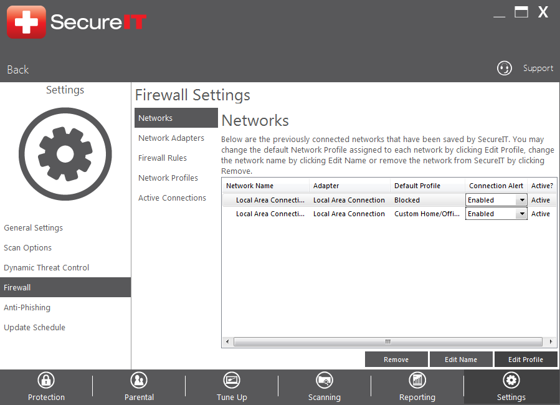
Task: Open Scan Options in sidebar
Action: pyautogui.click(x=27, y=248)
